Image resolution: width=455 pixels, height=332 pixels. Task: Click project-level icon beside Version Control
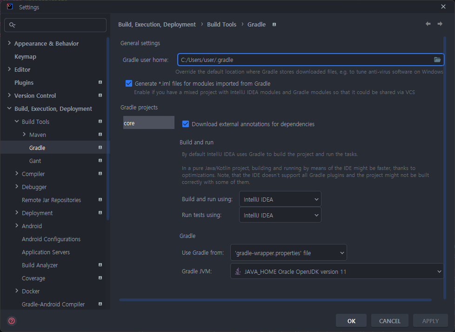click(x=100, y=95)
